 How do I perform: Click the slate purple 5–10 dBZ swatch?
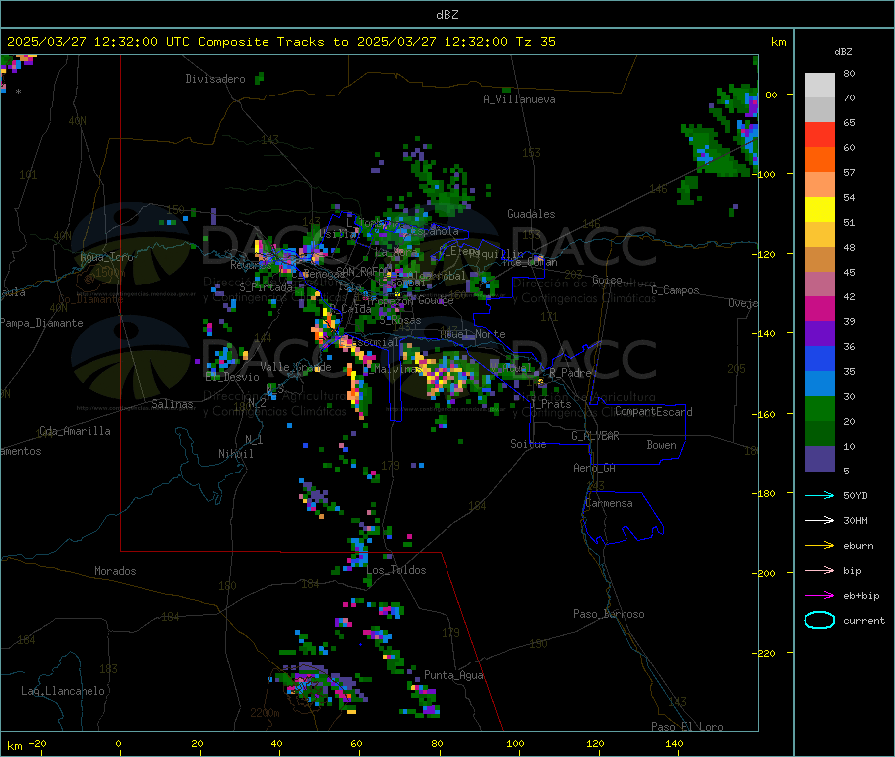(x=819, y=459)
